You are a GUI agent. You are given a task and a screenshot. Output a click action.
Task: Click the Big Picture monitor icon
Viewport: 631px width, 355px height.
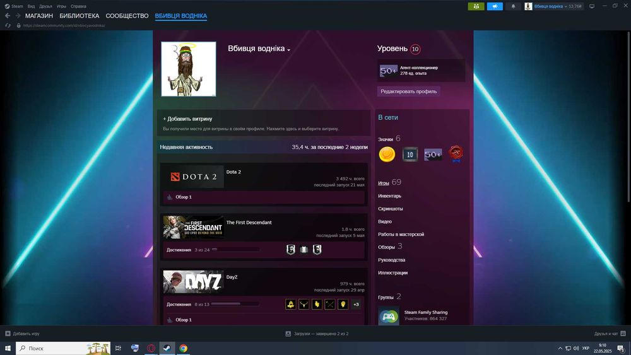[592, 6]
